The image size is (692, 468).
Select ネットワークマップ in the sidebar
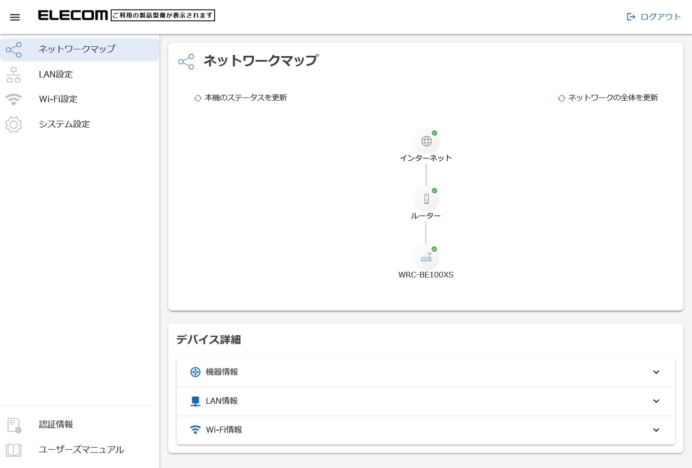(77, 49)
